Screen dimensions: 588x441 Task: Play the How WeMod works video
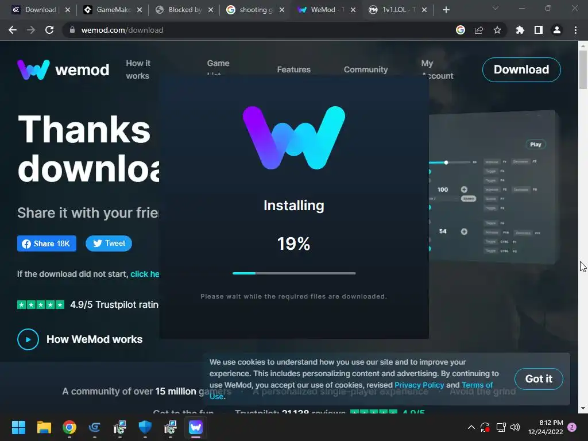click(28, 339)
